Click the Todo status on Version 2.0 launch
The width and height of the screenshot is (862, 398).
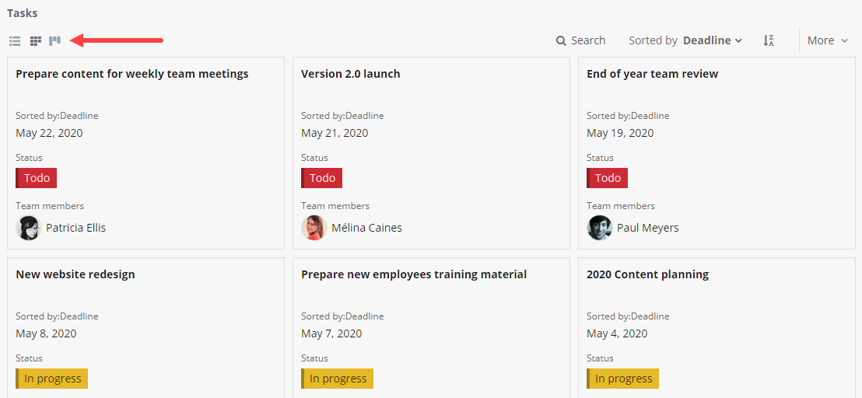[x=322, y=178]
